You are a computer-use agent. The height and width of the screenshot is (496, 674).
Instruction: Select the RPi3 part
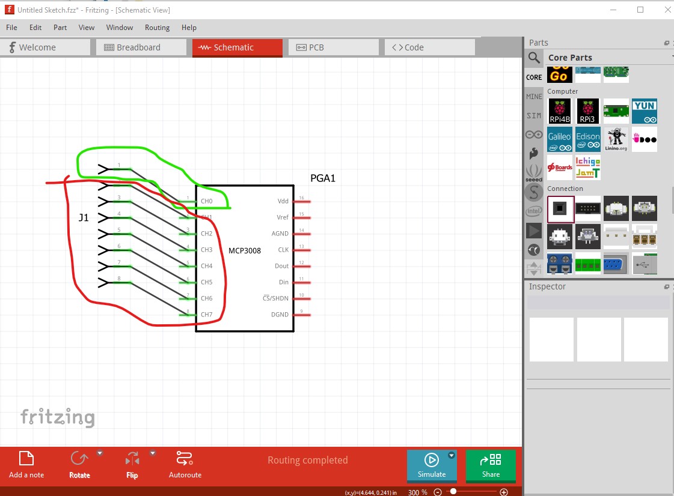pos(587,111)
